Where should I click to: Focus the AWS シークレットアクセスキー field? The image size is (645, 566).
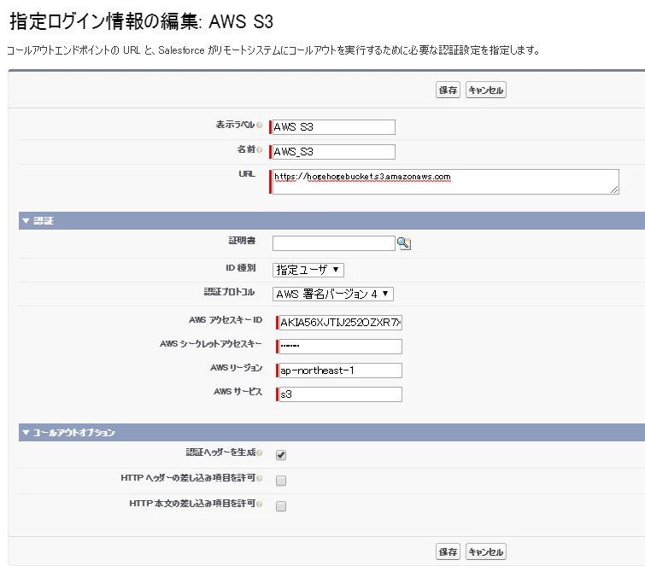click(x=341, y=347)
